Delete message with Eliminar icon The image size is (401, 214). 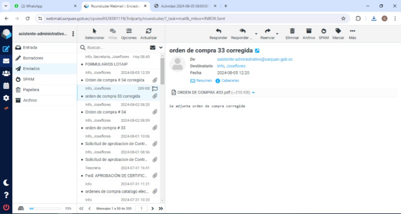tap(292, 31)
